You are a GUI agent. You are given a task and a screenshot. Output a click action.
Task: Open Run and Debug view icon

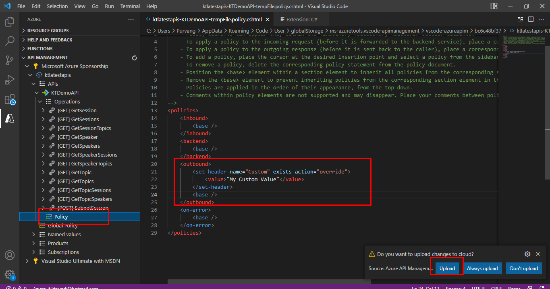click(10, 80)
